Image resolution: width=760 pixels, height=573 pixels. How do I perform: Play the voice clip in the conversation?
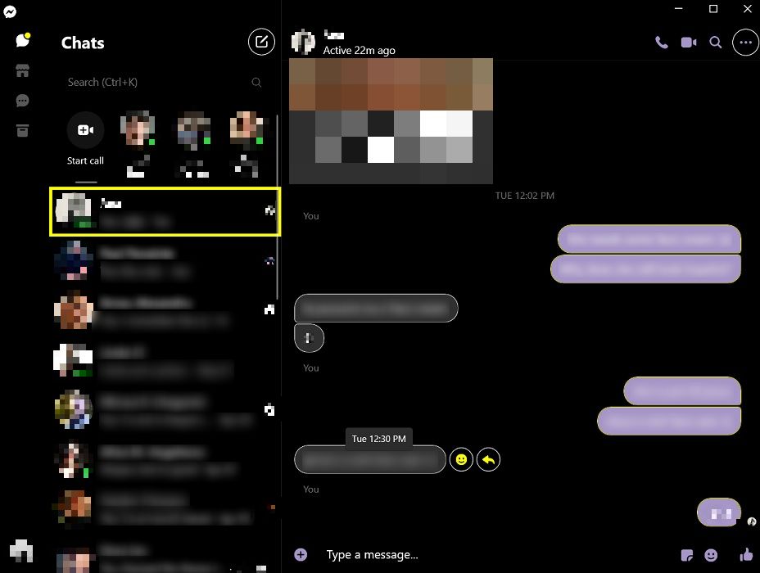[309, 337]
